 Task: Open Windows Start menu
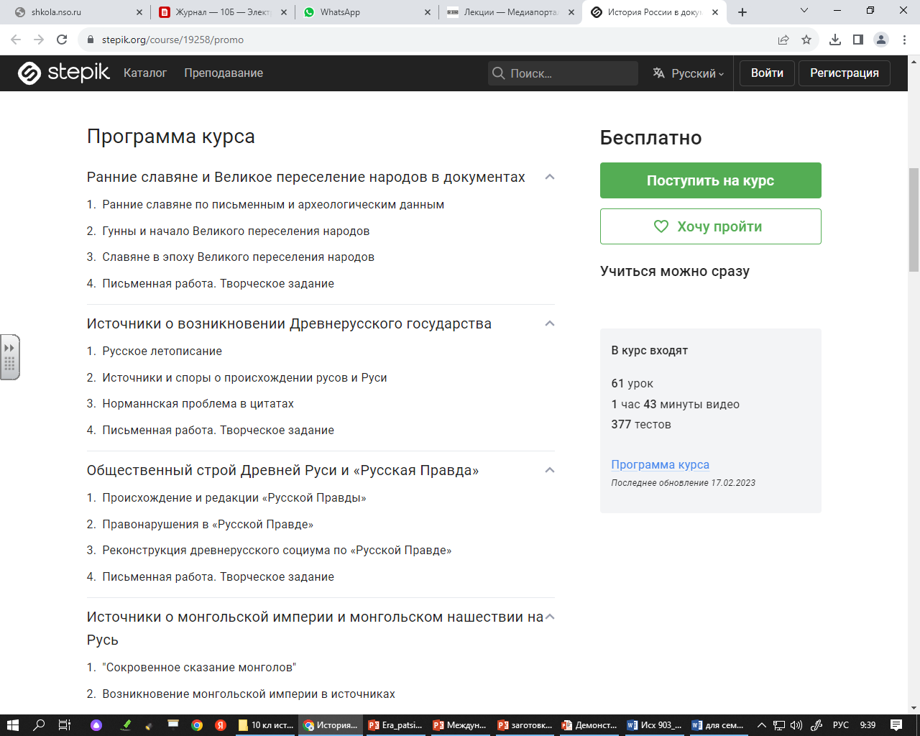(x=12, y=725)
